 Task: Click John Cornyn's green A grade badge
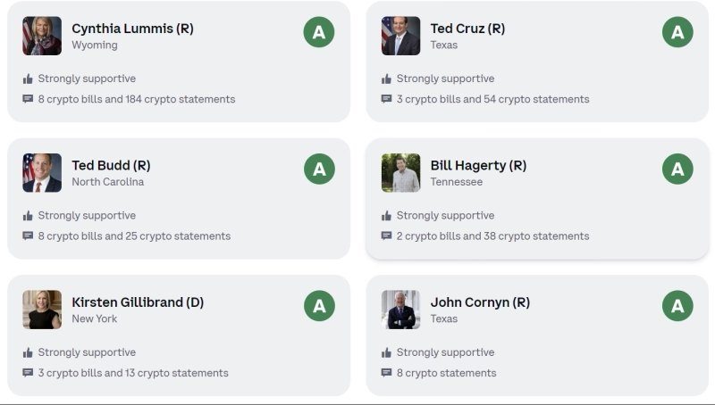point(677,306)
